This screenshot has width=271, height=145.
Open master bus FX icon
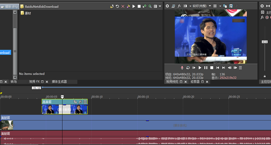click(262, 17)
